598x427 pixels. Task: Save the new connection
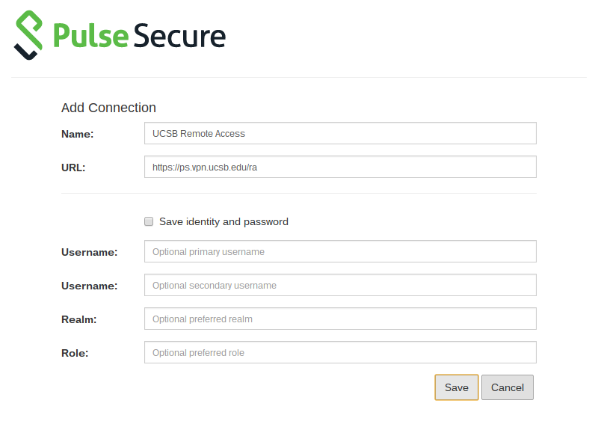457,387
